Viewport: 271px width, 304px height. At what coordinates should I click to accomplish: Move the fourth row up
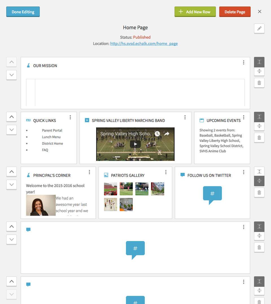click(12, 227)
